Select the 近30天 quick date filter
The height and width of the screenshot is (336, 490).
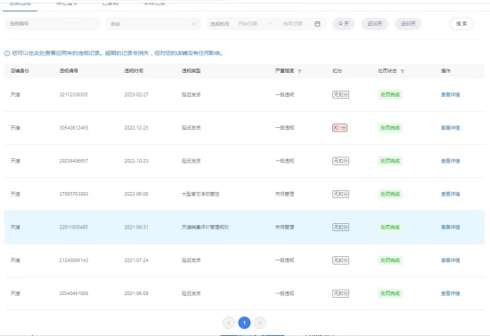click(375, 24)
